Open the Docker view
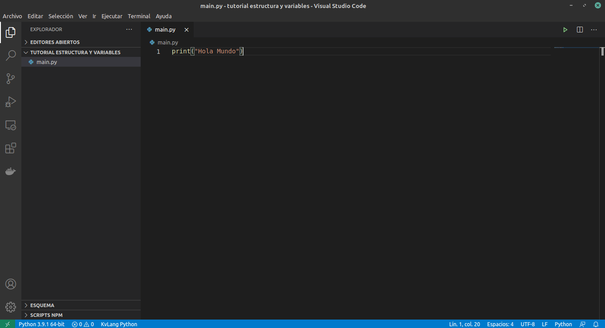This screenshot has height=328, width=605. point(11,172)
